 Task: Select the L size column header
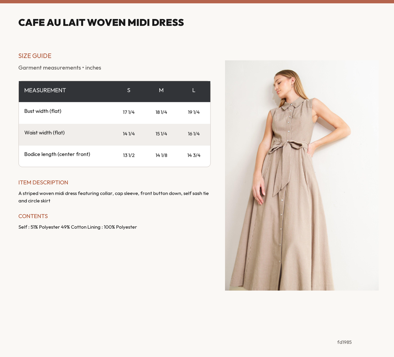pos(194,90)
